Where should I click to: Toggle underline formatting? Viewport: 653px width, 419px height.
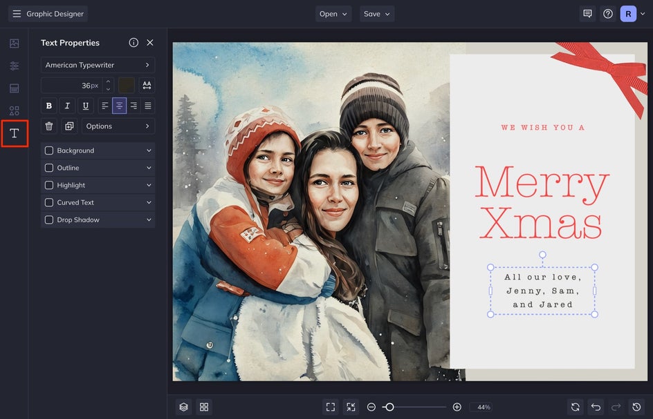85,106
